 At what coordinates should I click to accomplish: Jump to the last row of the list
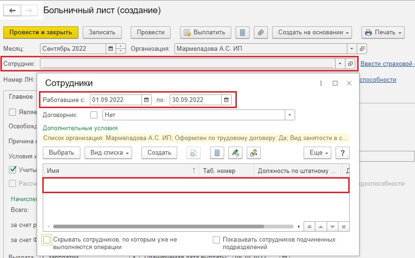click(x=344, y=227)
